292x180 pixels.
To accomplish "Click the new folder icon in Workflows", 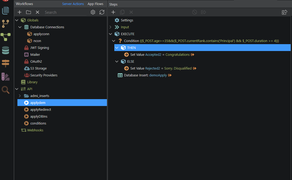I will point(29,12).
